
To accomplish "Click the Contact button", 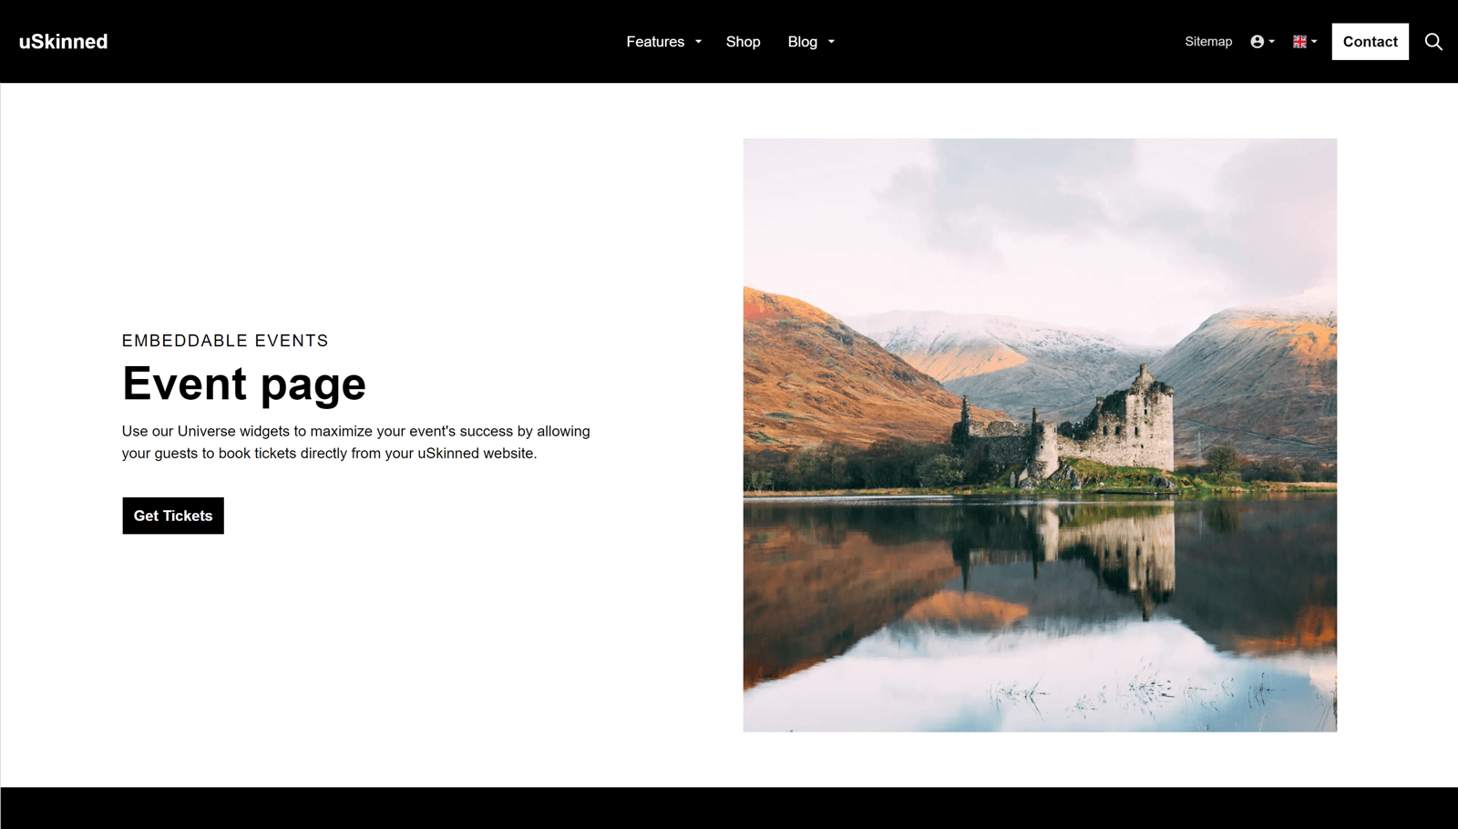I will 1370,41.
